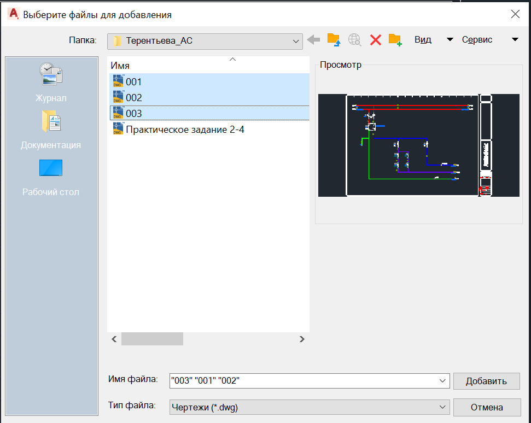Expand the Сервис menu arrow
This screenshot has width=531, height=423.
pos(515,39)
